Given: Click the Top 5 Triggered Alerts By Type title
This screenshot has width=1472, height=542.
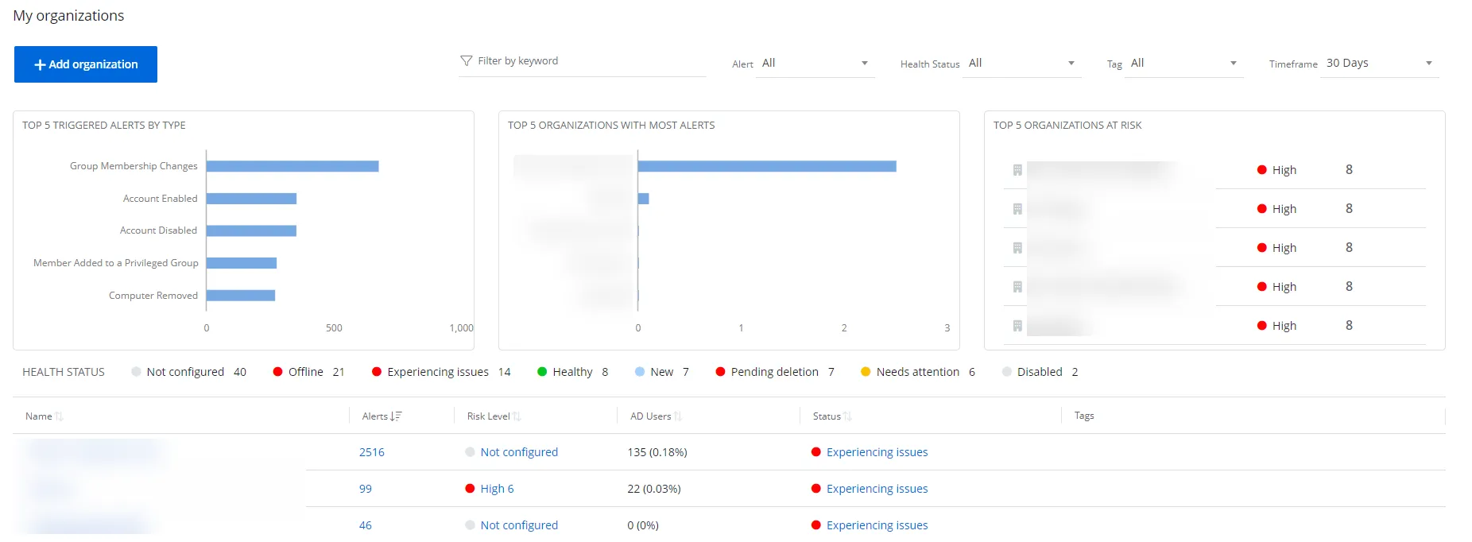Looking at the screenshot, I should click(x=104, y=126).
